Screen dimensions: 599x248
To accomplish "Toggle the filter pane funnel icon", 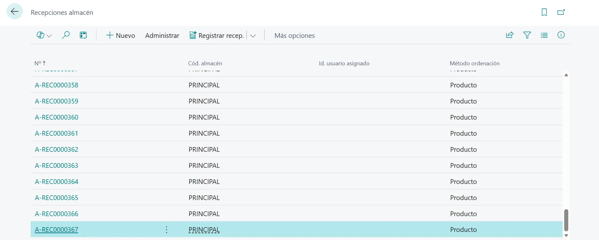I will click(527, 35).
